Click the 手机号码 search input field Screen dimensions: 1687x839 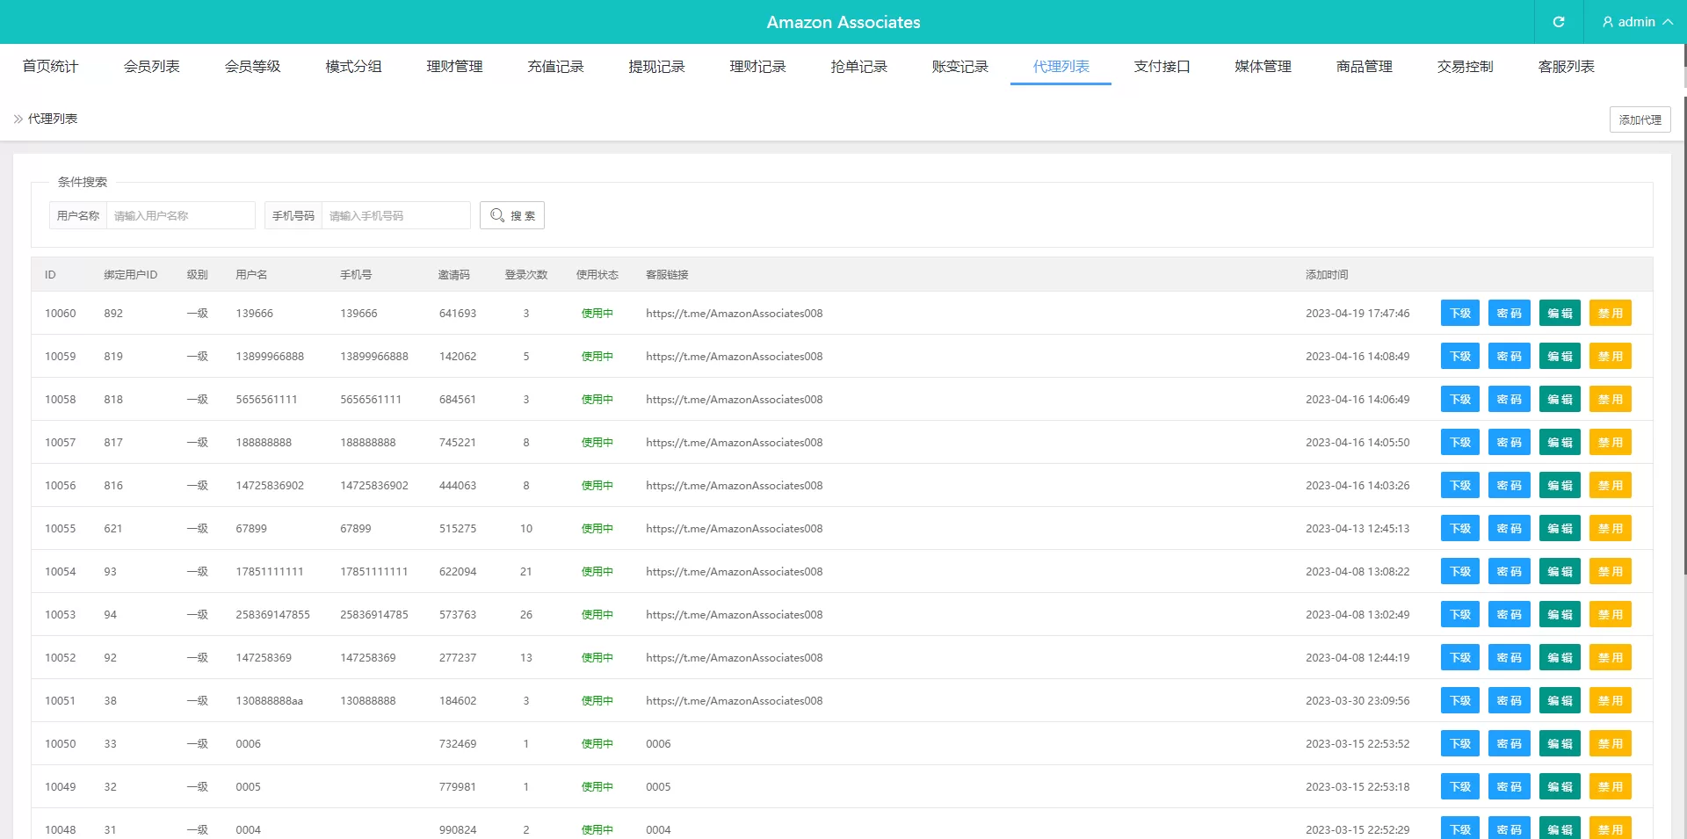click(395, 215)
